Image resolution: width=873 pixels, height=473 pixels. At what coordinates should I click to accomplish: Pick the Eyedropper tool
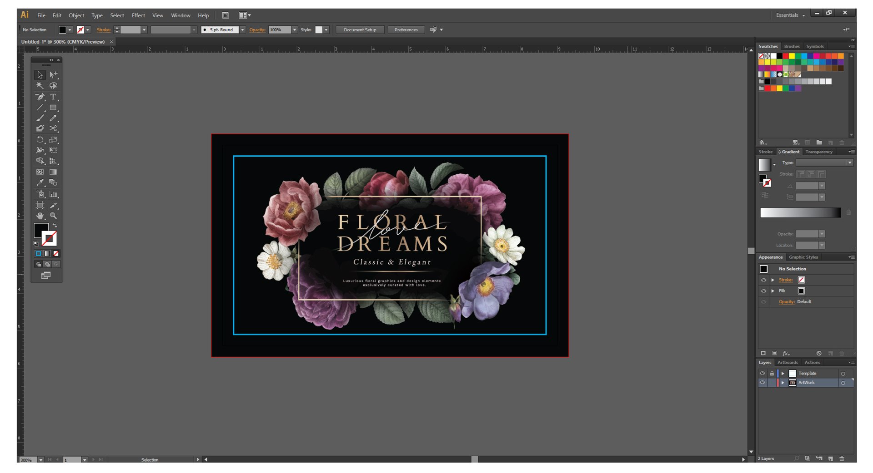(40, 183)
